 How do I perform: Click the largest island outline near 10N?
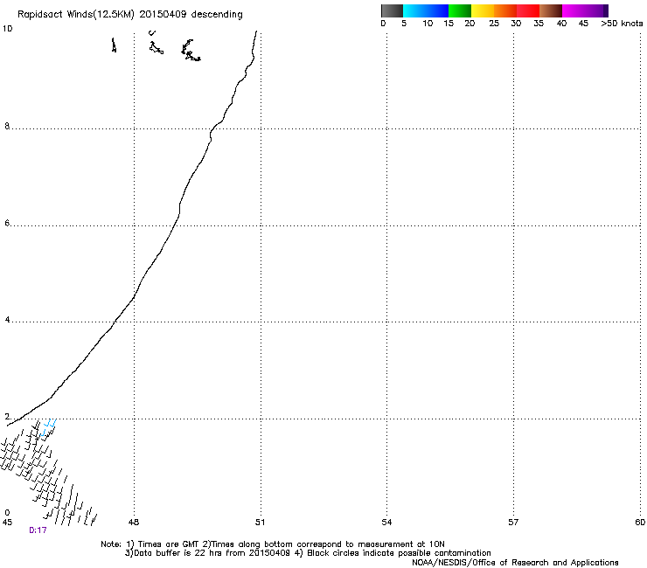pyautogui.click(x=191, y=51)
